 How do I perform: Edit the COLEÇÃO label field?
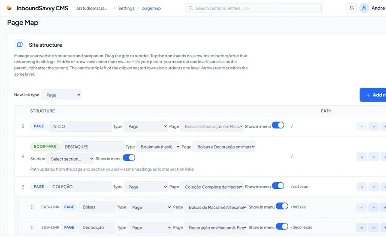tap(80, 187)
